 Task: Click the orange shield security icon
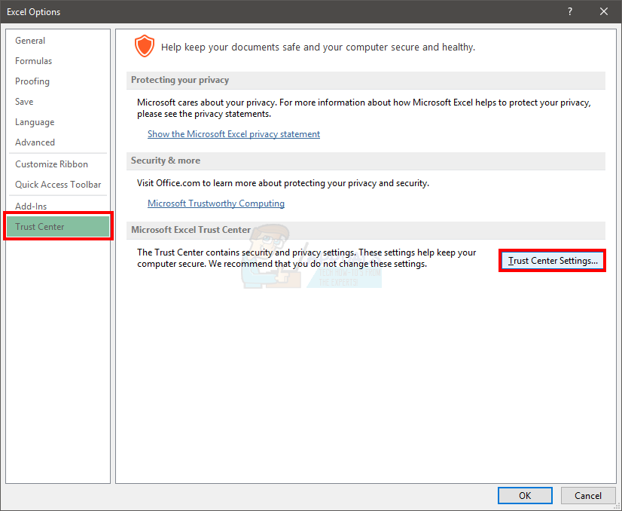(x=144, y=46)
